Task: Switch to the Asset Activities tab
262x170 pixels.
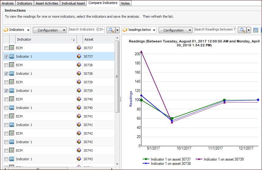Action: click(47, 3)
